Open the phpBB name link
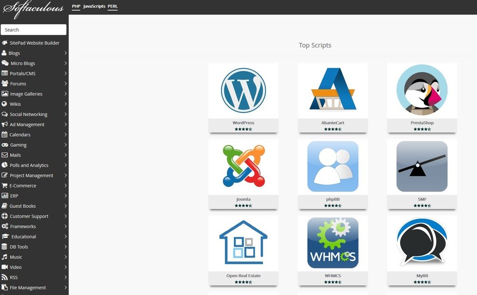477x295 pixels. coord(333,199)
